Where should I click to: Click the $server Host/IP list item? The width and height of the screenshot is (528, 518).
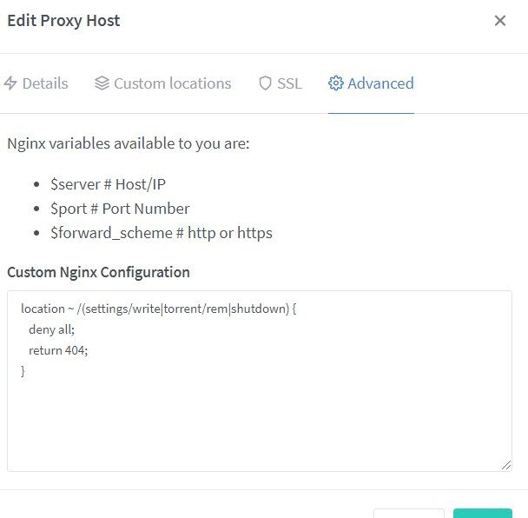(108, 184)
